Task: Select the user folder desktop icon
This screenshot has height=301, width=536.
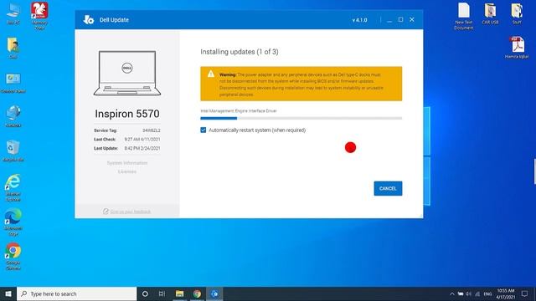Action: [13, 48]
